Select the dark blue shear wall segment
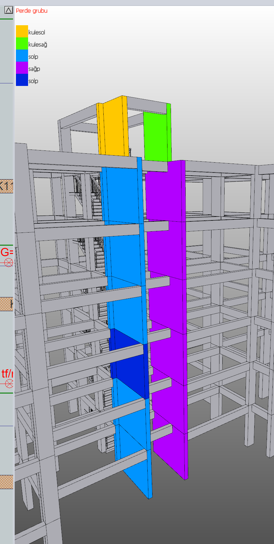 pyautogui.click(x=128, y=364)
